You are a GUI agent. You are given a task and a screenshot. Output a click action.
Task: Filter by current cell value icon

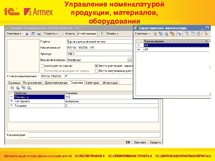(x=193, y=34)
